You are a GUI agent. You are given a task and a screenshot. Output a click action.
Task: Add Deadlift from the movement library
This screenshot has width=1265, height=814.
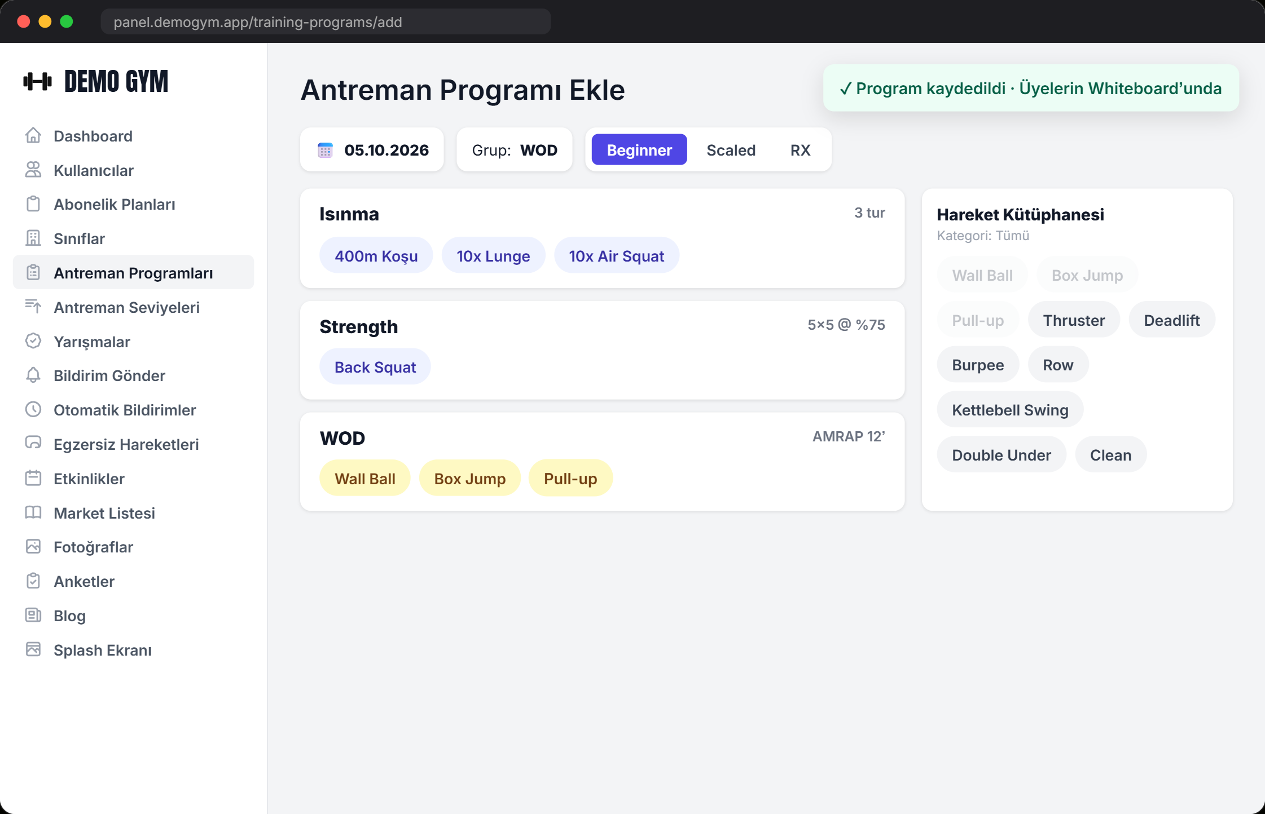coord(1172,320)
